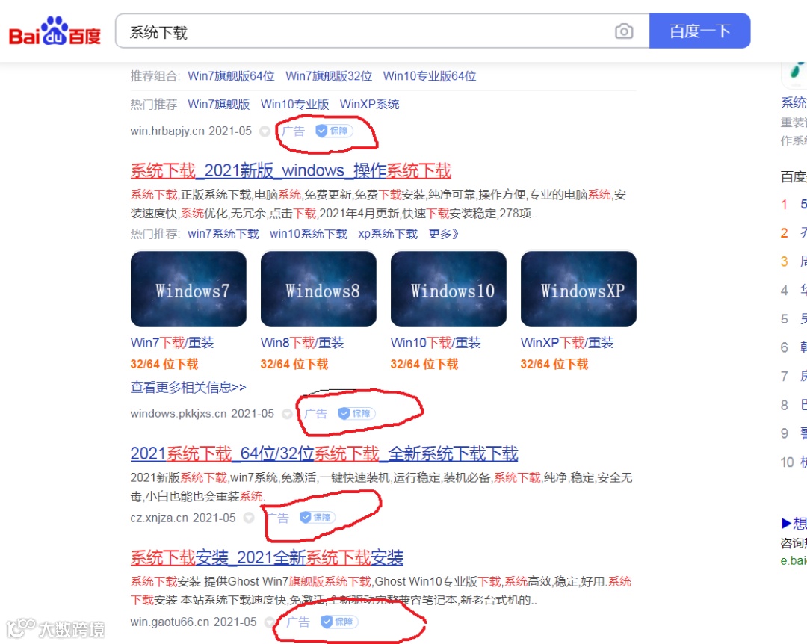Open the Win10专业版 hot recommendation
Viewport: 807px width, 644px height.
click(x=295, y=104)
